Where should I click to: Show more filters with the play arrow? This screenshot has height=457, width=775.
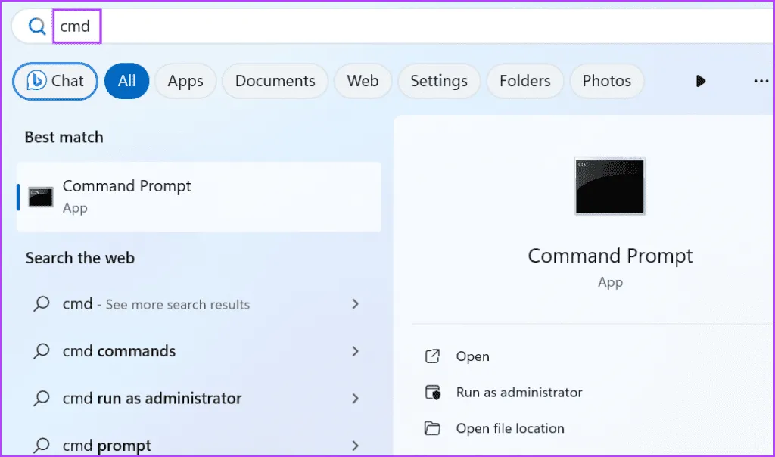coord(701,81)
